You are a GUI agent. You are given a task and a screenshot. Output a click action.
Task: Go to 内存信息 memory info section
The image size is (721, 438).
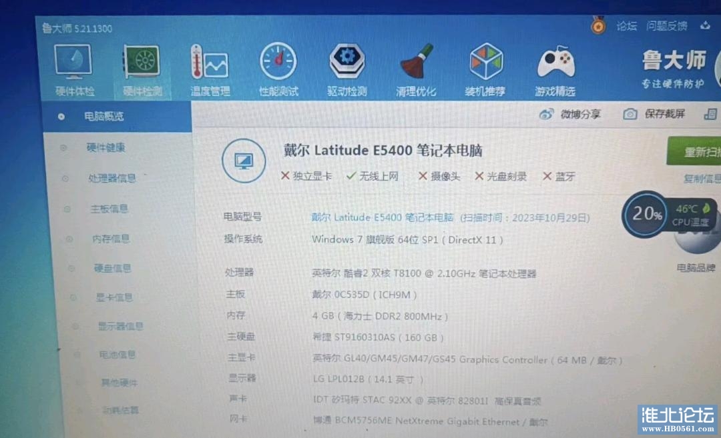[111, 239]
